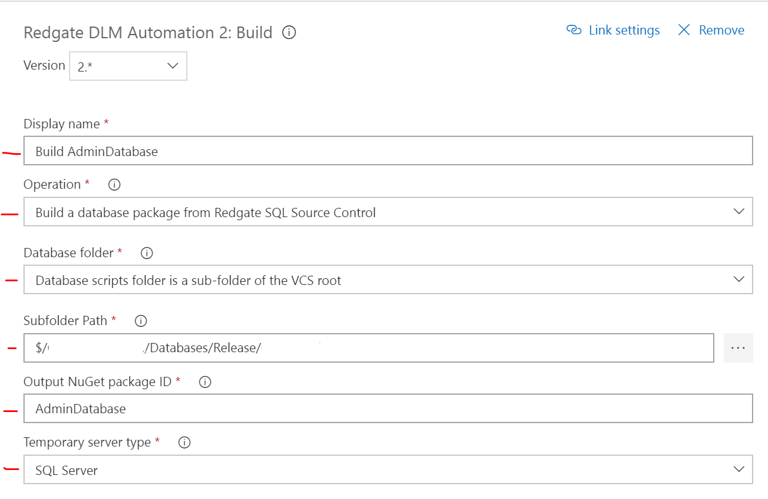Click the link chain icon beside Link settings
This screenshot has height=499, width=768.
[574, 30]
